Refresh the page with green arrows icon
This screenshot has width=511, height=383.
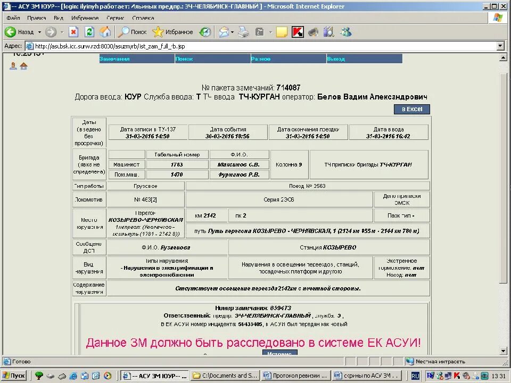click(x=89, y=32)
